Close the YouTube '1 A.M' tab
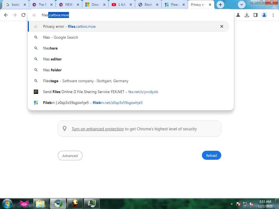 point(131,5)
